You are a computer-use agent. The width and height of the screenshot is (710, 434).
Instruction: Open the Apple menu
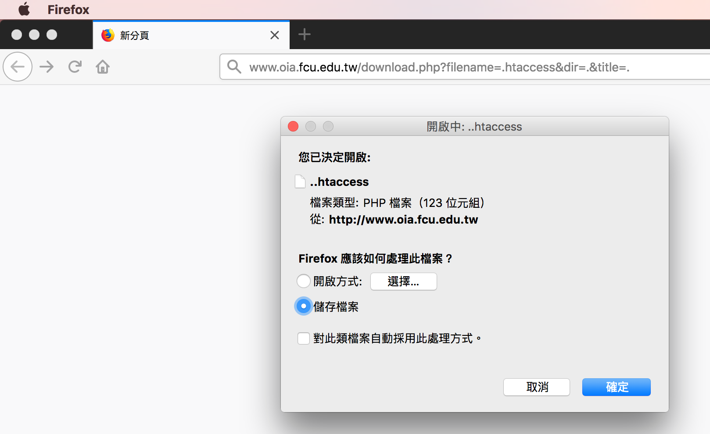coord(24,9)
